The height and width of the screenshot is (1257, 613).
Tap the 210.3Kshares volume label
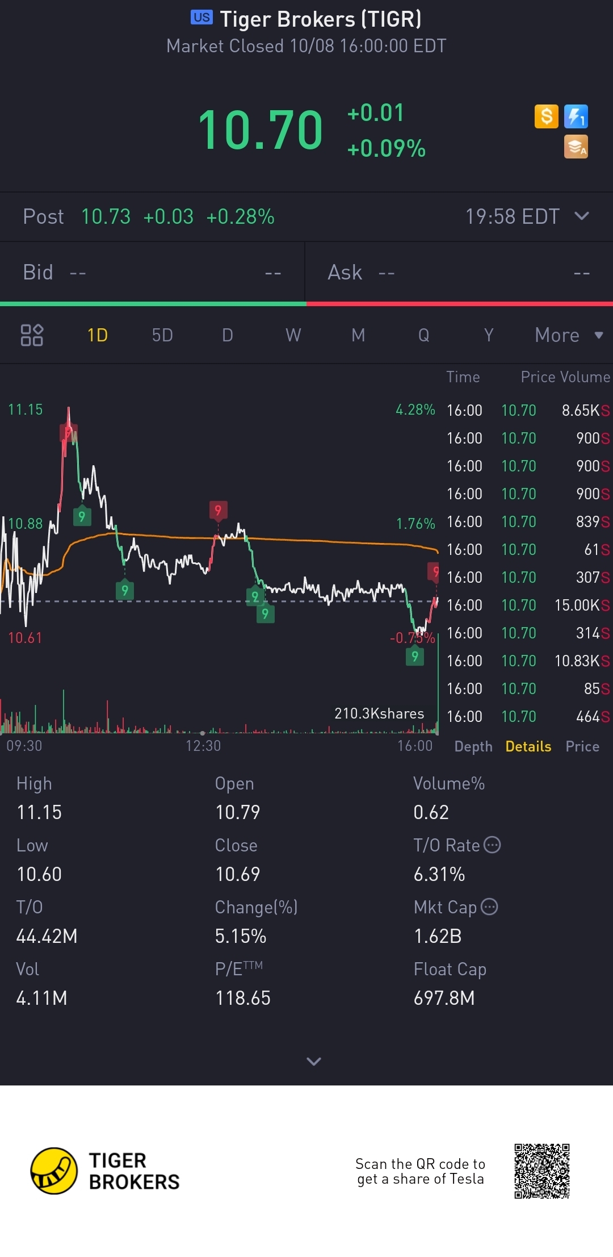[379, 713]
